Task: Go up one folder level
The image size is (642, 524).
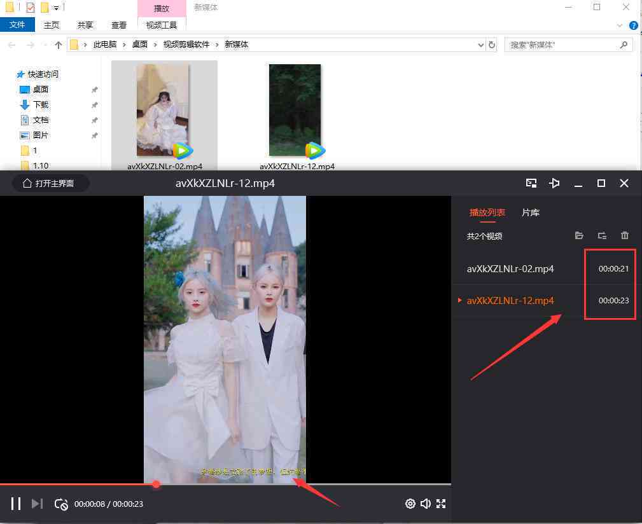Action: 58,45
